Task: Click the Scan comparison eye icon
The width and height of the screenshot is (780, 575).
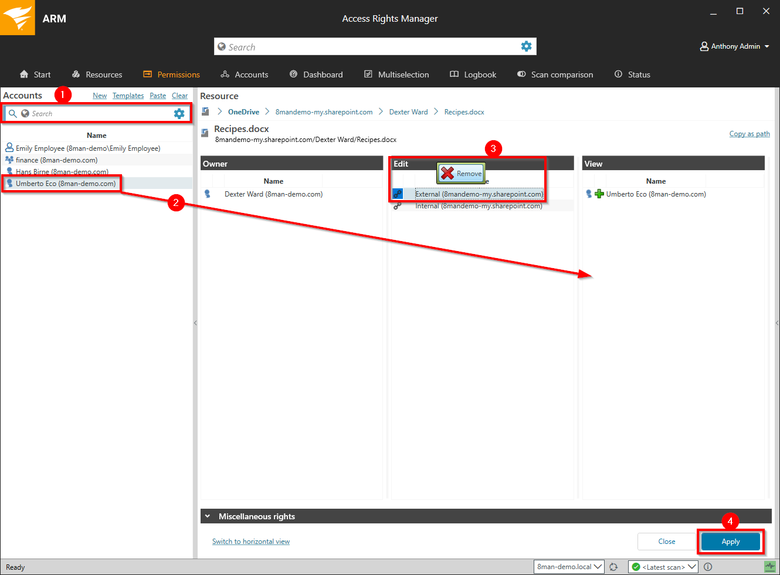Action: (x=521, y=74)
